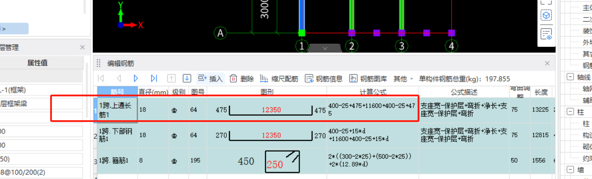
Task: Click the green column node at axis 1
Action: coord(302,33)
